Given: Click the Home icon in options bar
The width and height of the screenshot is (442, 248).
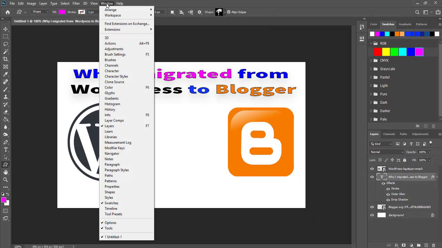Looking at the screenshot, I should (8, 12).
